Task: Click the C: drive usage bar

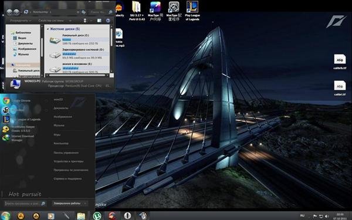Action: (85, 39)
